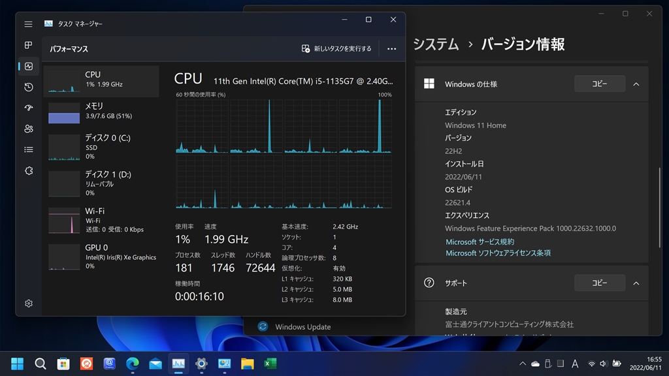Click the handle count 72644

point(260,268)
